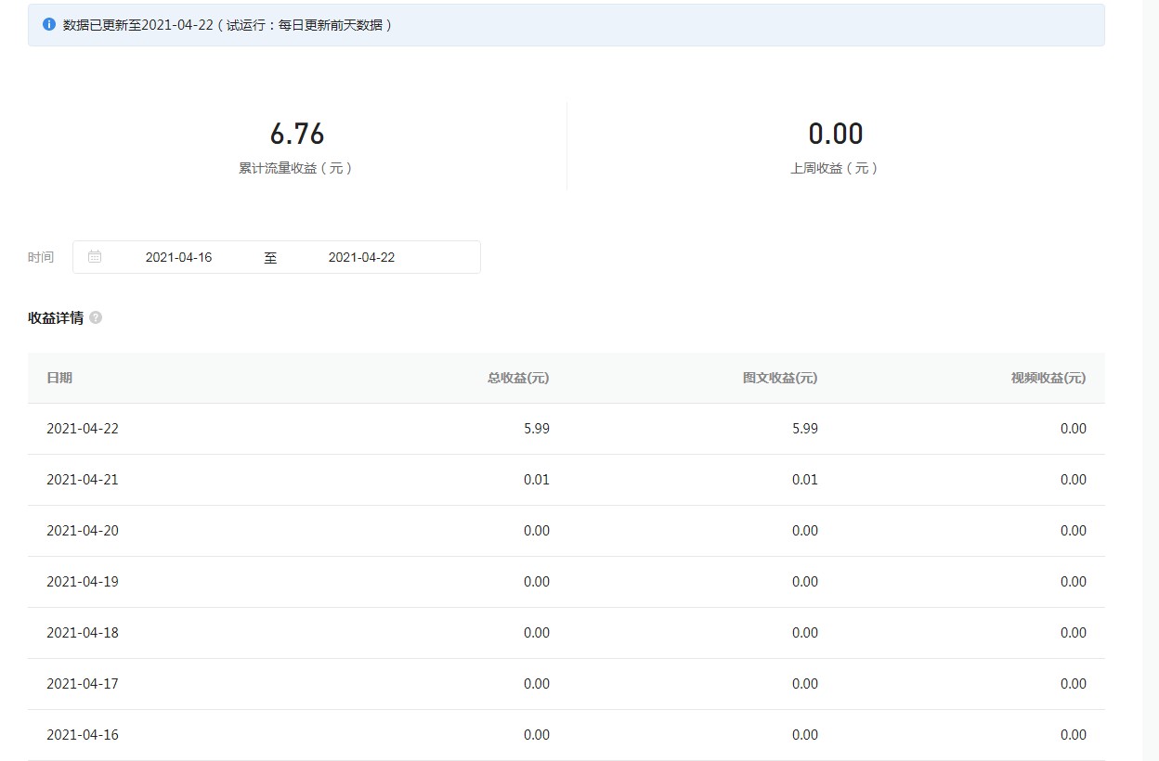Select the 2021-04-19 date row
The image size is (1159, 761).
(x=83, y=582)
